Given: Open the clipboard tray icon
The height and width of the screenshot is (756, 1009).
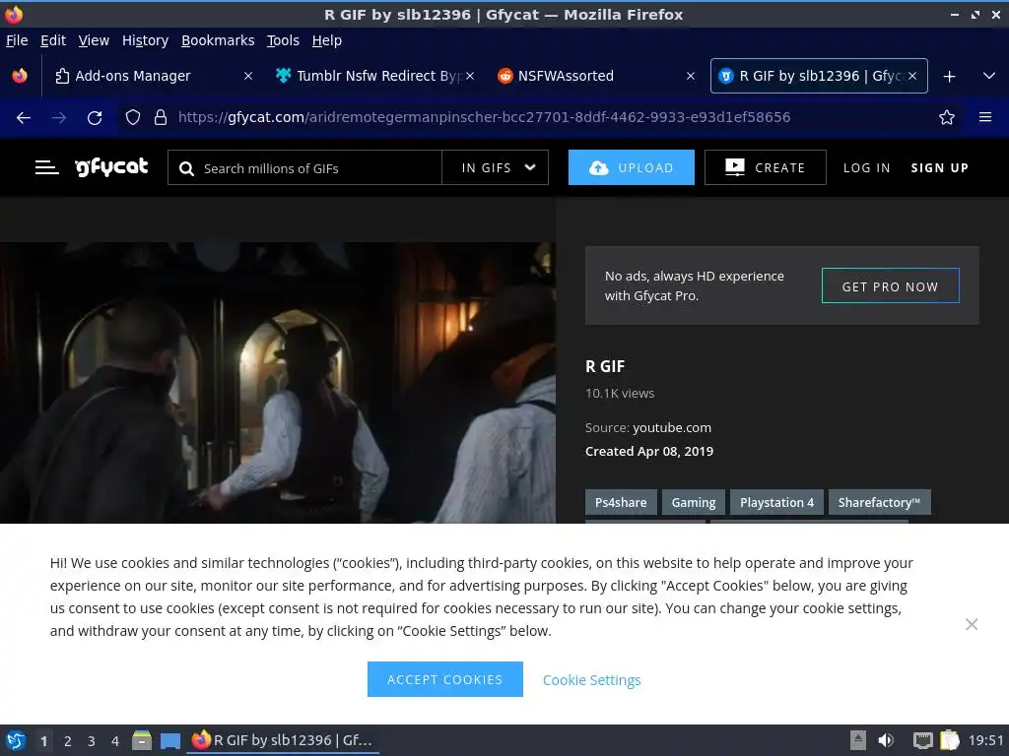Looking at the screenshot, I should (x=950, y=740).
